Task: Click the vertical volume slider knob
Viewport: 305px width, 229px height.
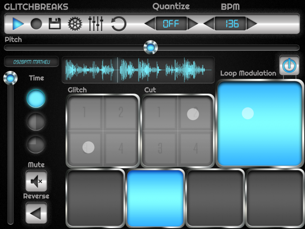Action: 11,78
